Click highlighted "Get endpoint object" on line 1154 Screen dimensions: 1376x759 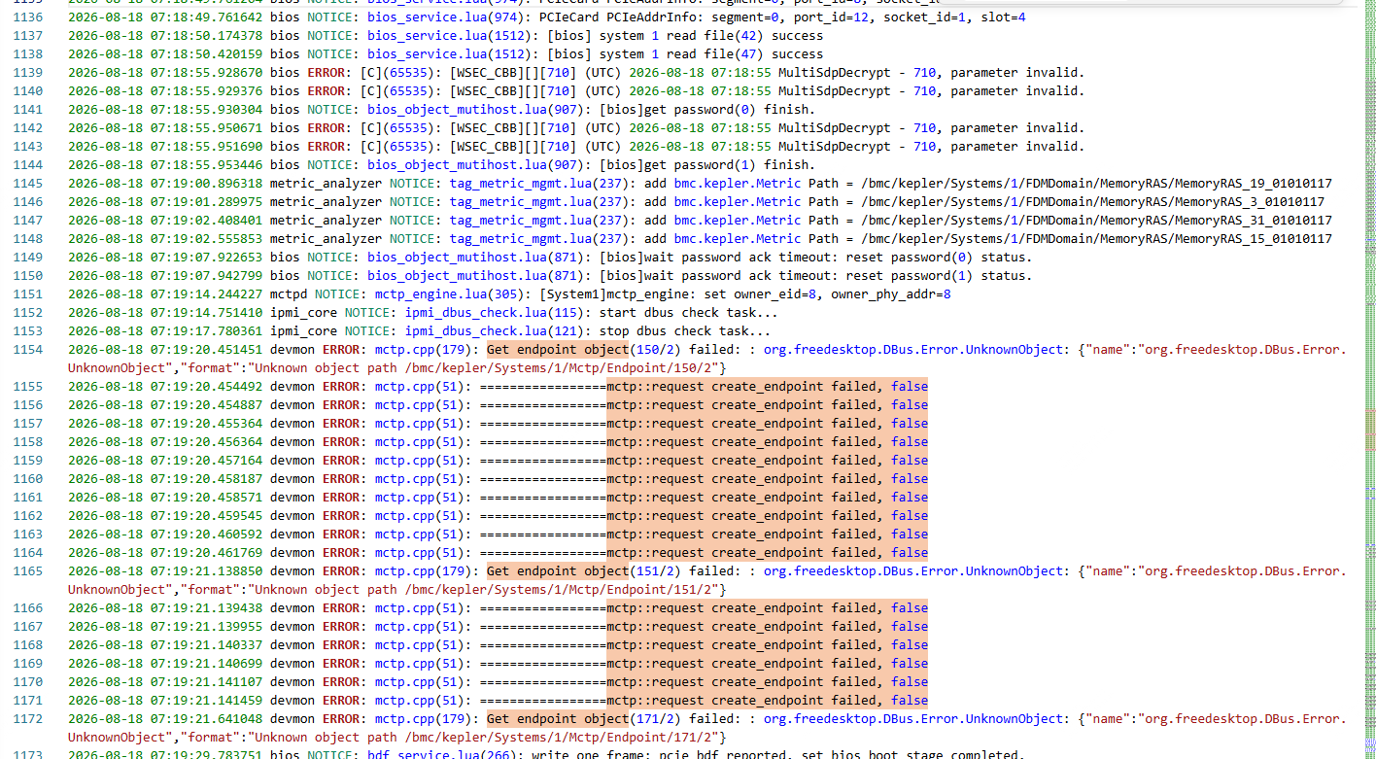click(x=558, y=350)
